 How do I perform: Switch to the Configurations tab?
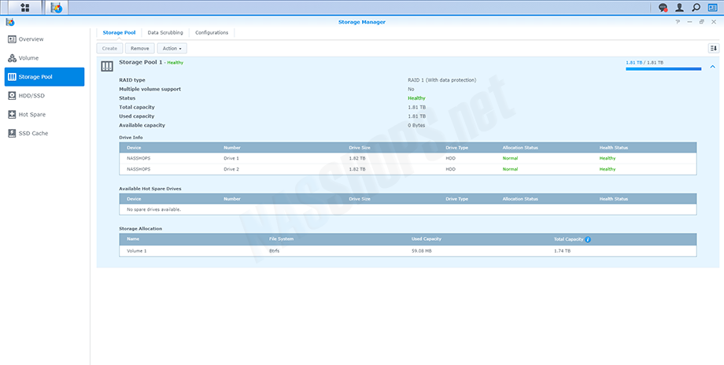pos(212,33)
